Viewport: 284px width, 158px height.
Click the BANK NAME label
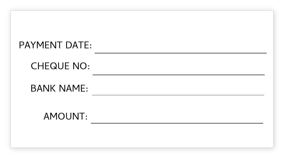[59, 88]
